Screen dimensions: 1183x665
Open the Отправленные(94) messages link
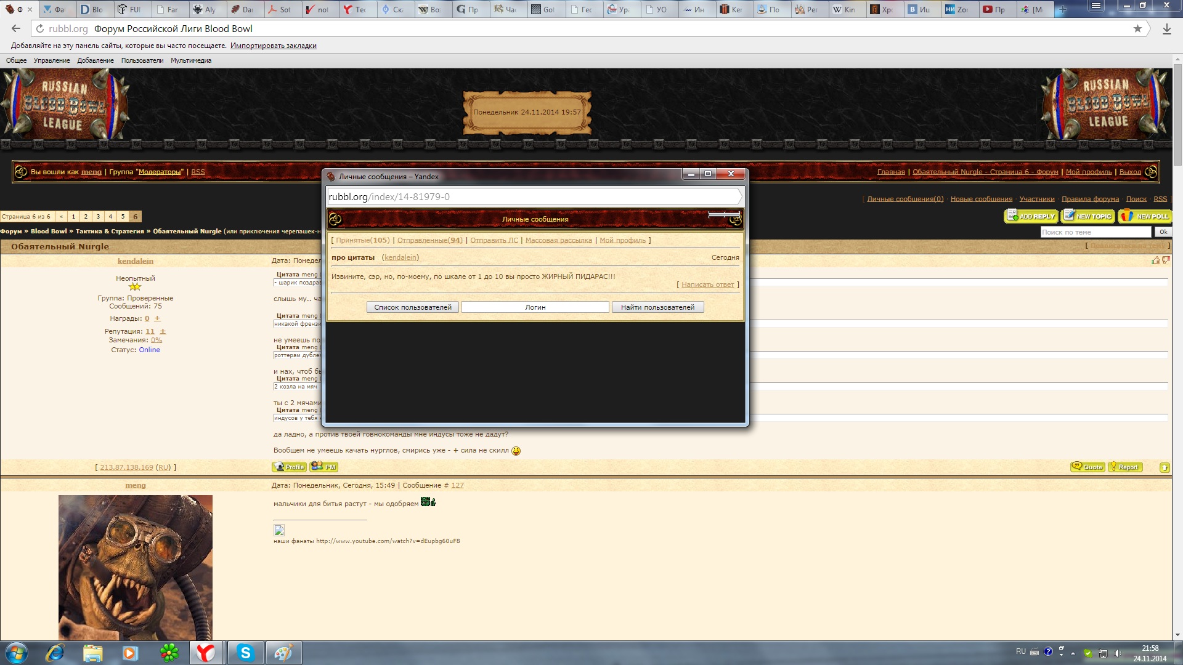coord(429,240)
